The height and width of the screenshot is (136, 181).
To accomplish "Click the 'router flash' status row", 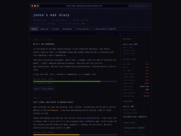I will 136,74.
